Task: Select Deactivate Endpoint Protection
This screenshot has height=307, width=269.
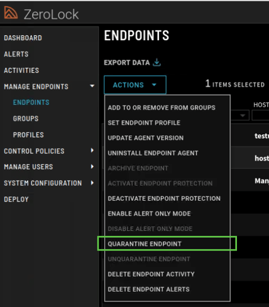Action: pyautogui.click(x=164, y=198)
